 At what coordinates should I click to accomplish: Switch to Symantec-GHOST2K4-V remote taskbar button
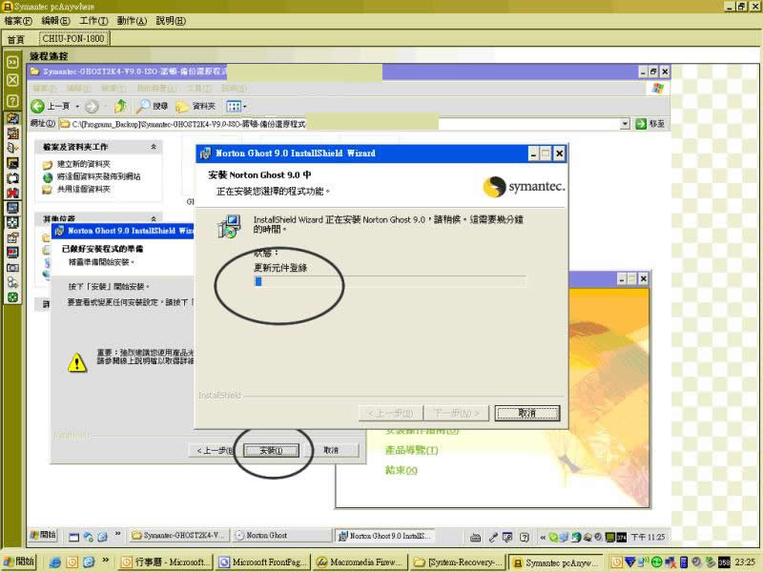179,536
